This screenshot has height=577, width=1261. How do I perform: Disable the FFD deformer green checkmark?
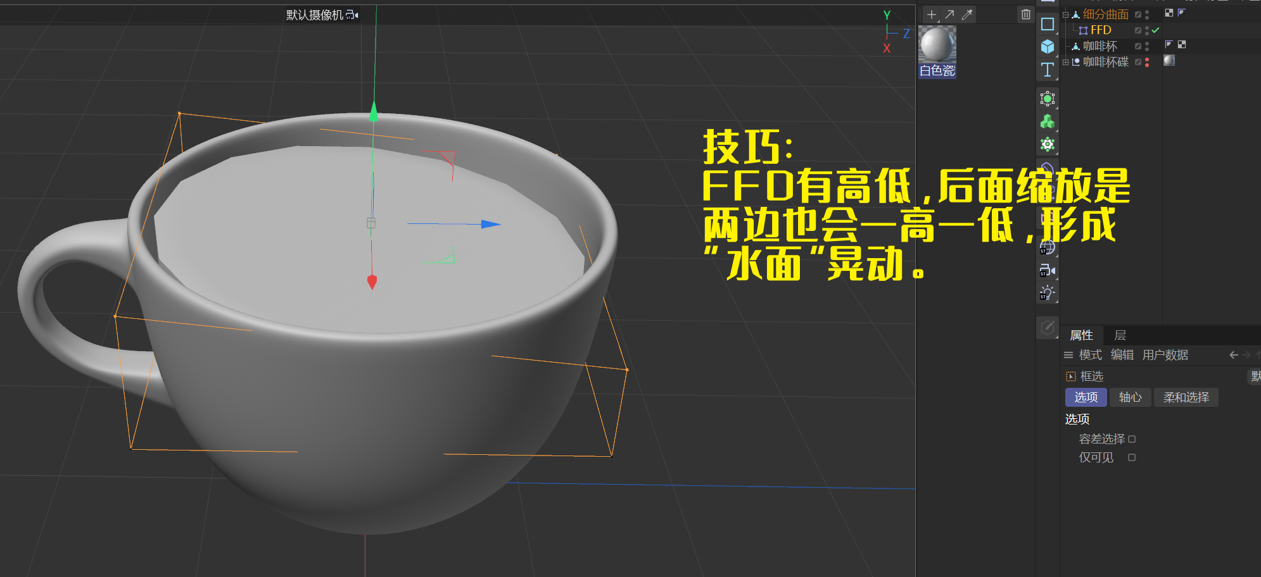[x=1155, y=30]
